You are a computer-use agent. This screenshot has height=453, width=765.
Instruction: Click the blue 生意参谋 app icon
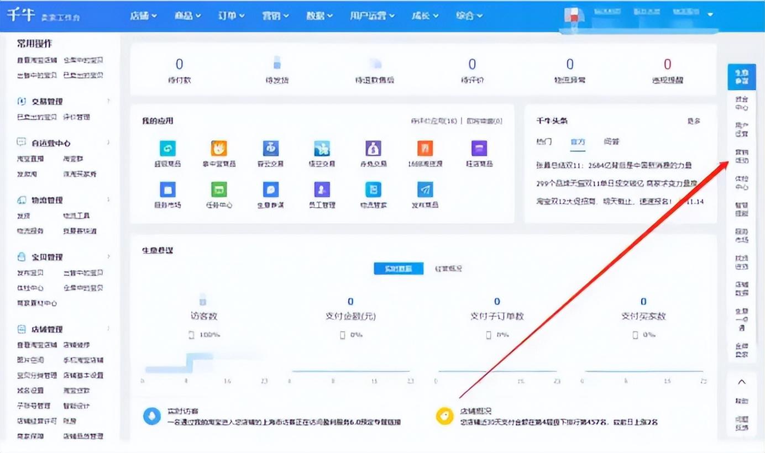(270, 190)
